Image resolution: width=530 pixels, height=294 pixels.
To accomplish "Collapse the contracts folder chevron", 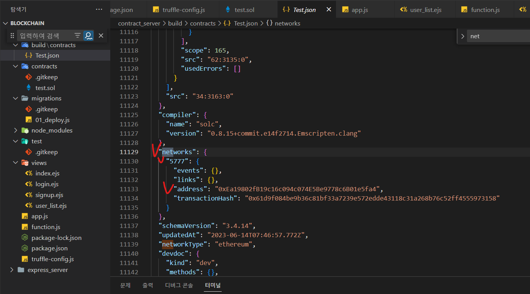I will [15, 66].
